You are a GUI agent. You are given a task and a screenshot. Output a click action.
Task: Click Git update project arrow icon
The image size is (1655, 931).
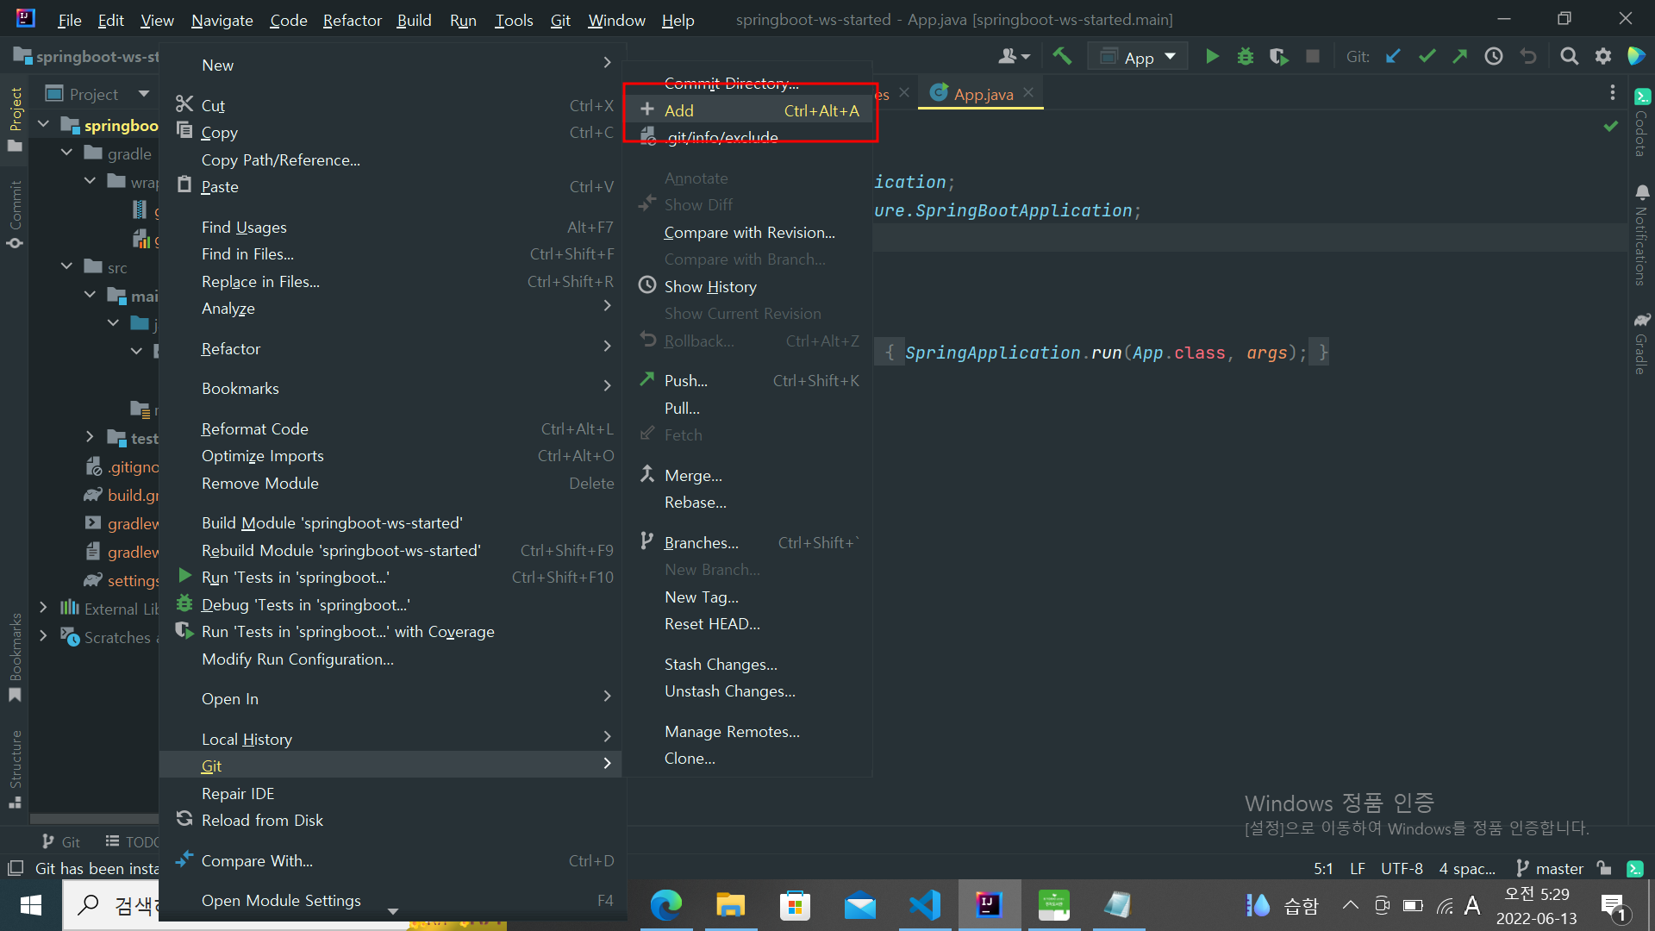point(1393,57)
